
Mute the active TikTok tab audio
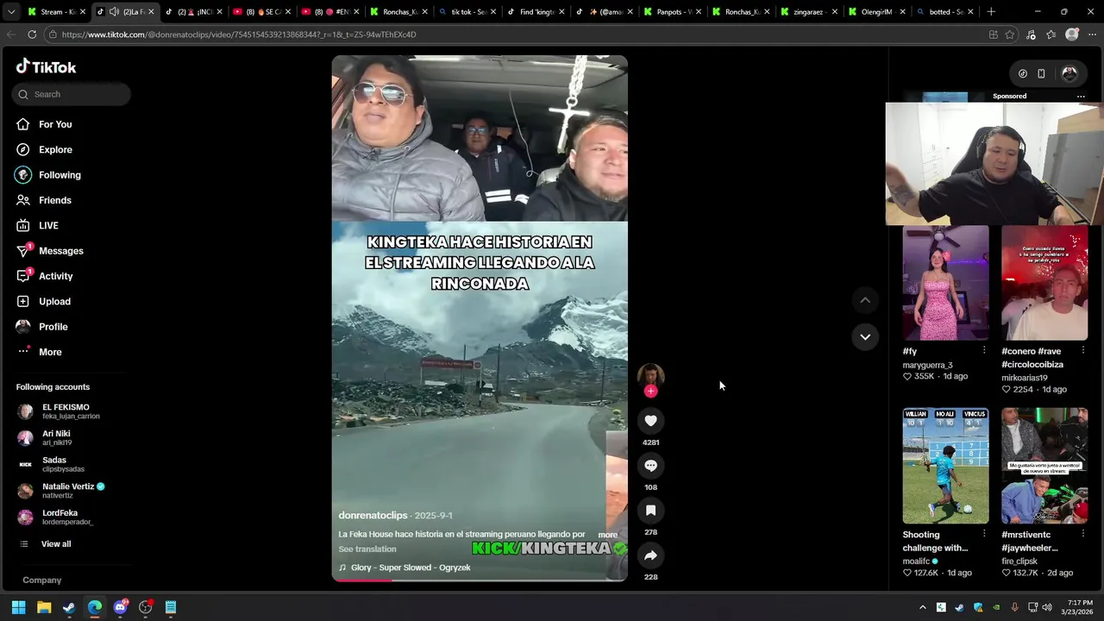[114, 12]
